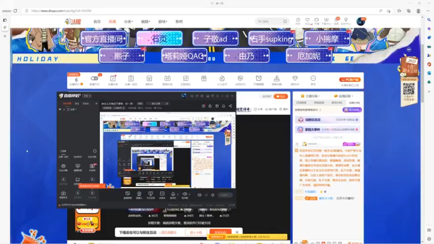Open the flame icon in streamer toolbar
The width and height of the screenshot is (434, 244).
222,79
